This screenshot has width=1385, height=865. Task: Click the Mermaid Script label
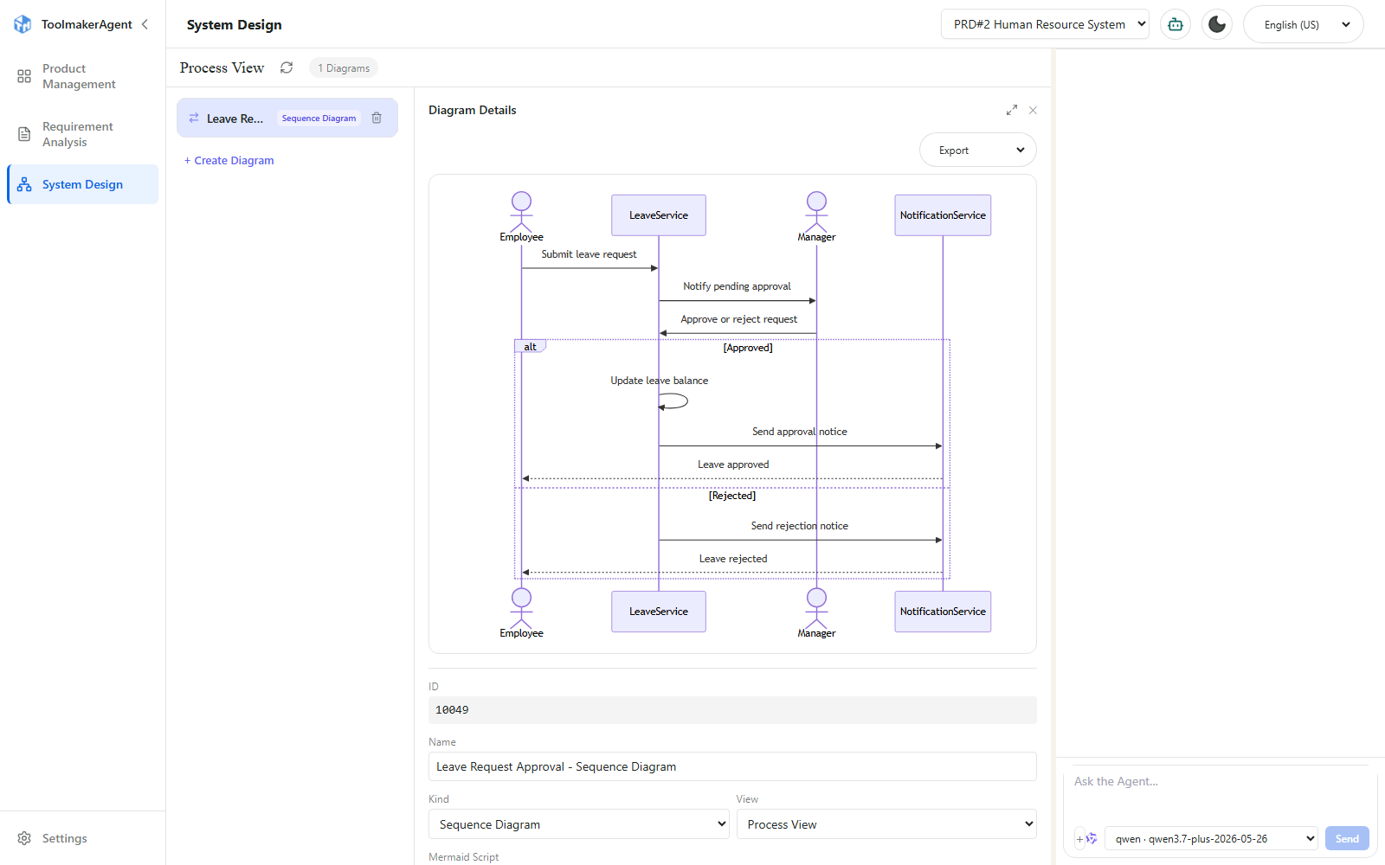point(463,857)
